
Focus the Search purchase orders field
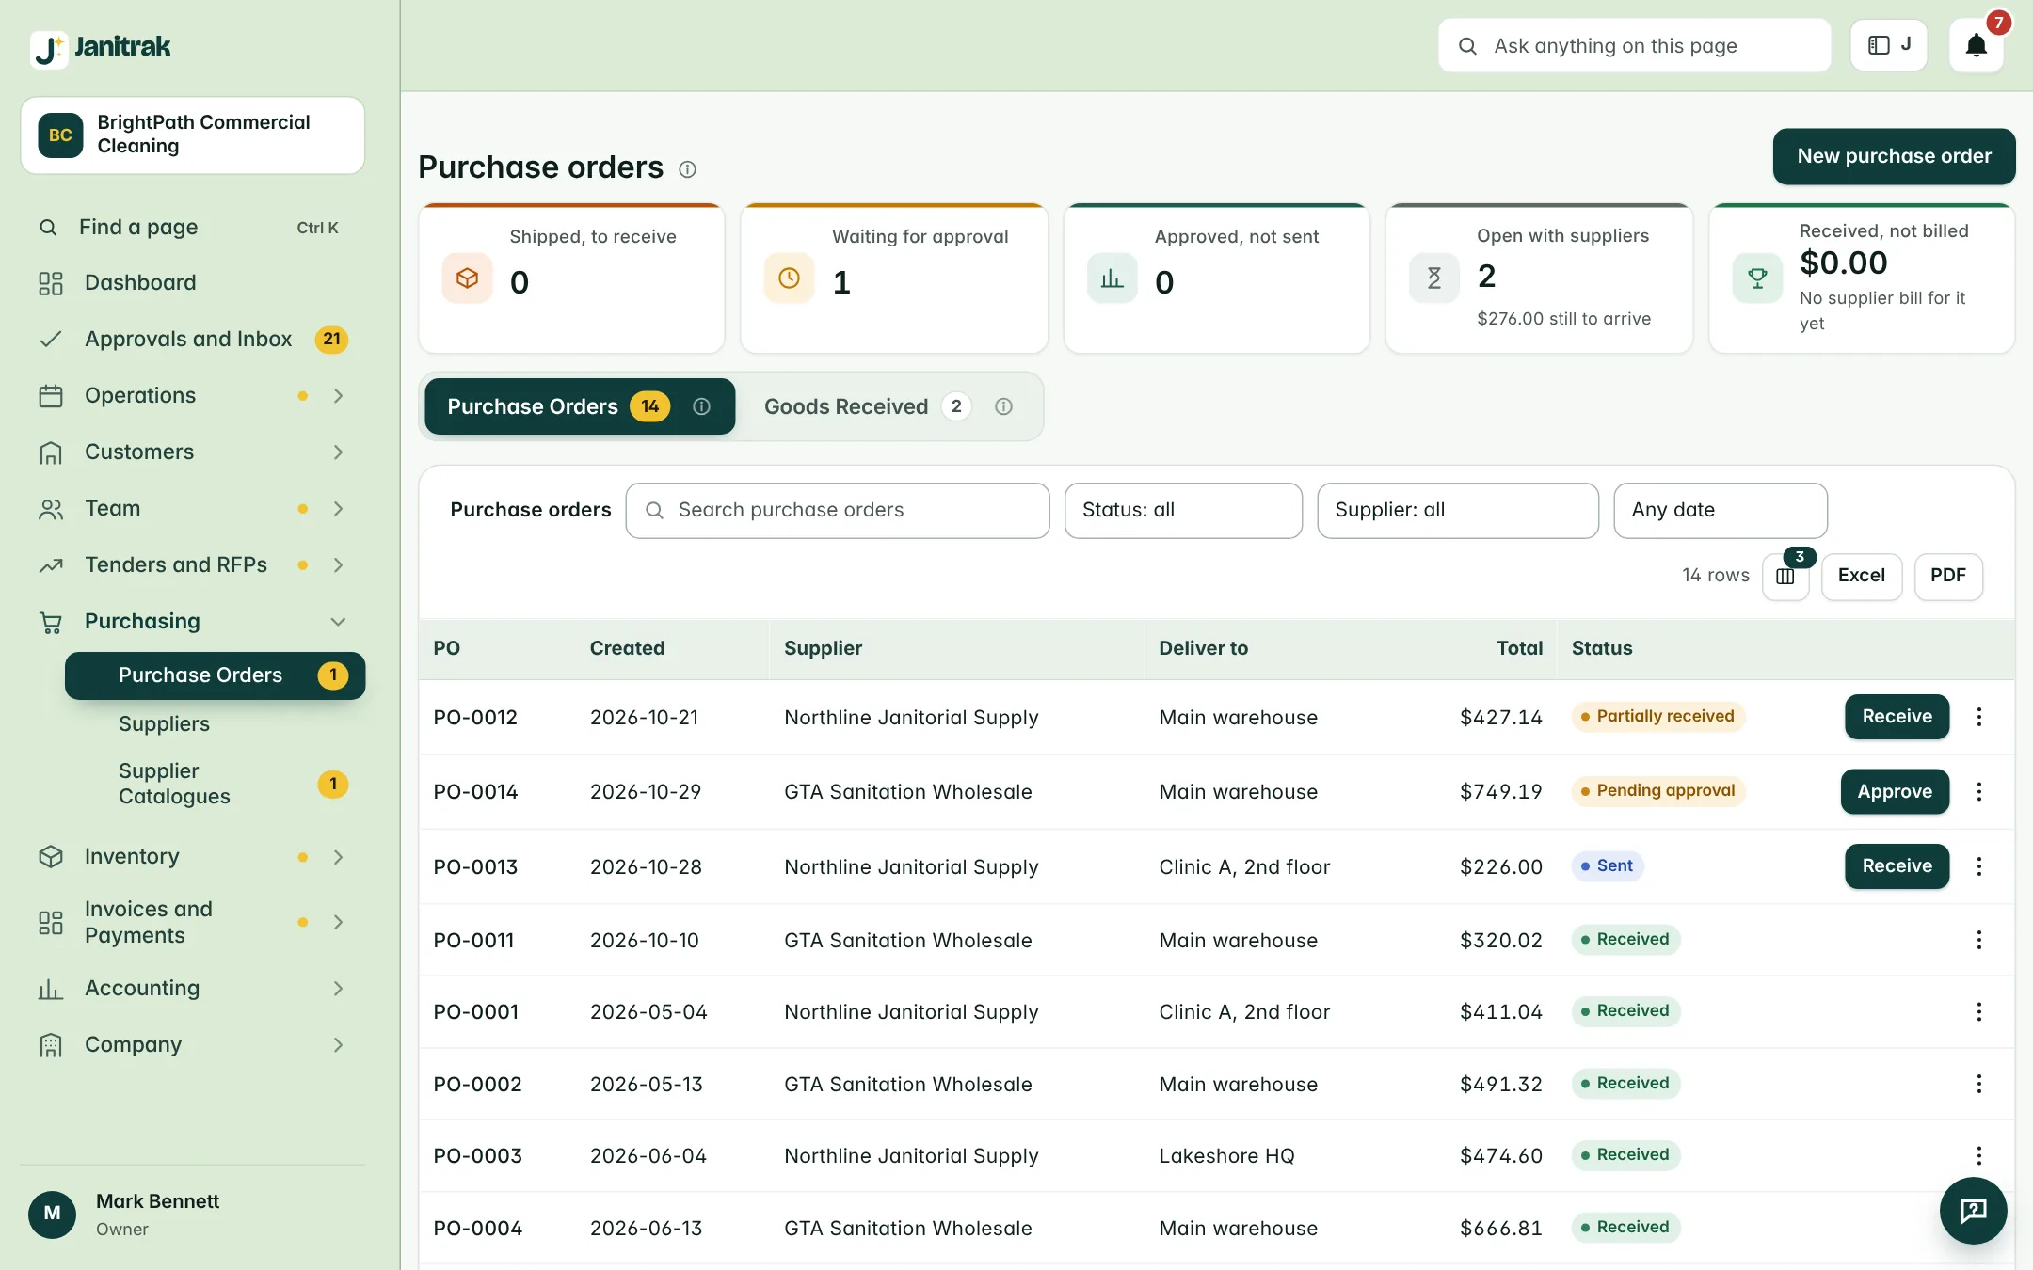tap(838, 511)
